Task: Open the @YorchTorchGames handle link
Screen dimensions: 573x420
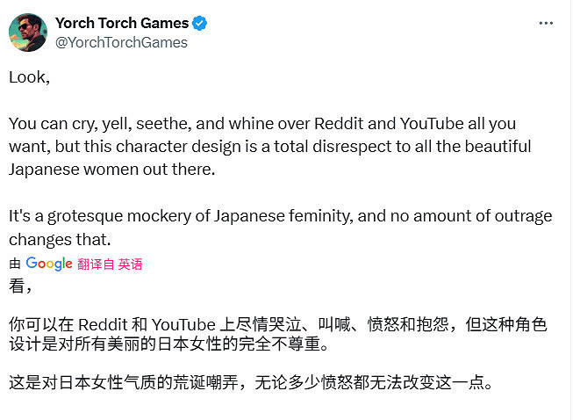Action: (121, 42)
